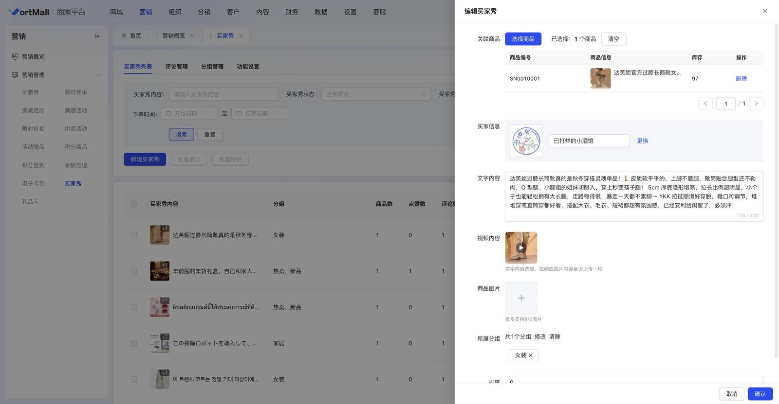Close the 买家秀 tab
The height and width of the screenshot is (404, 779).
pyautogui.click(x=241, y=36)
